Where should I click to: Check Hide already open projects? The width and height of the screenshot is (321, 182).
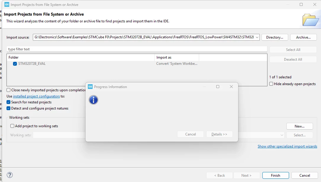tap(271, 84)
